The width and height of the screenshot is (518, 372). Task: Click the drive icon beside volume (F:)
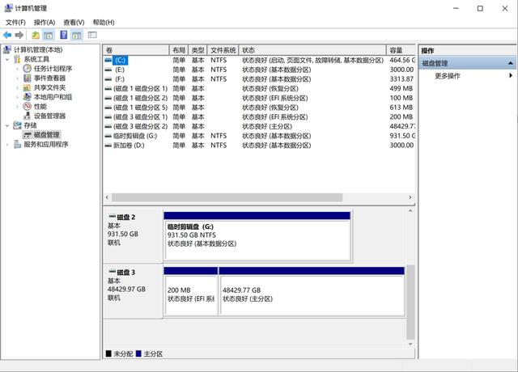108,79
